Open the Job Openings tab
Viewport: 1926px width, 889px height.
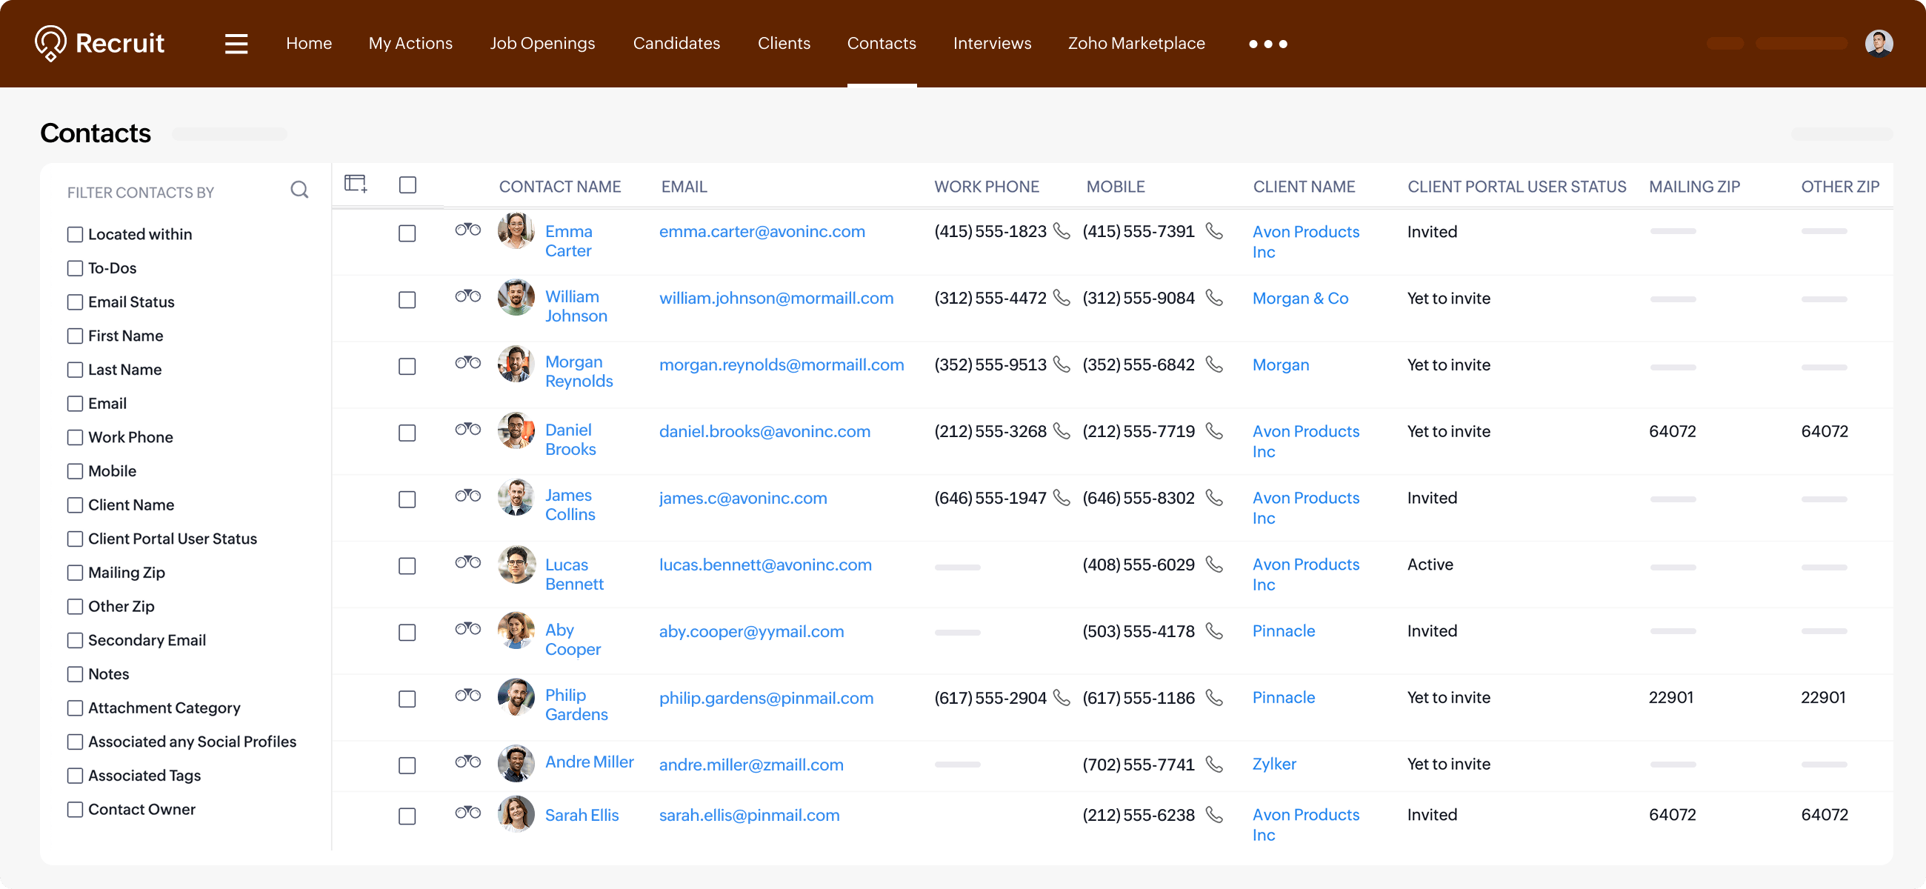[x=542, y=44]
